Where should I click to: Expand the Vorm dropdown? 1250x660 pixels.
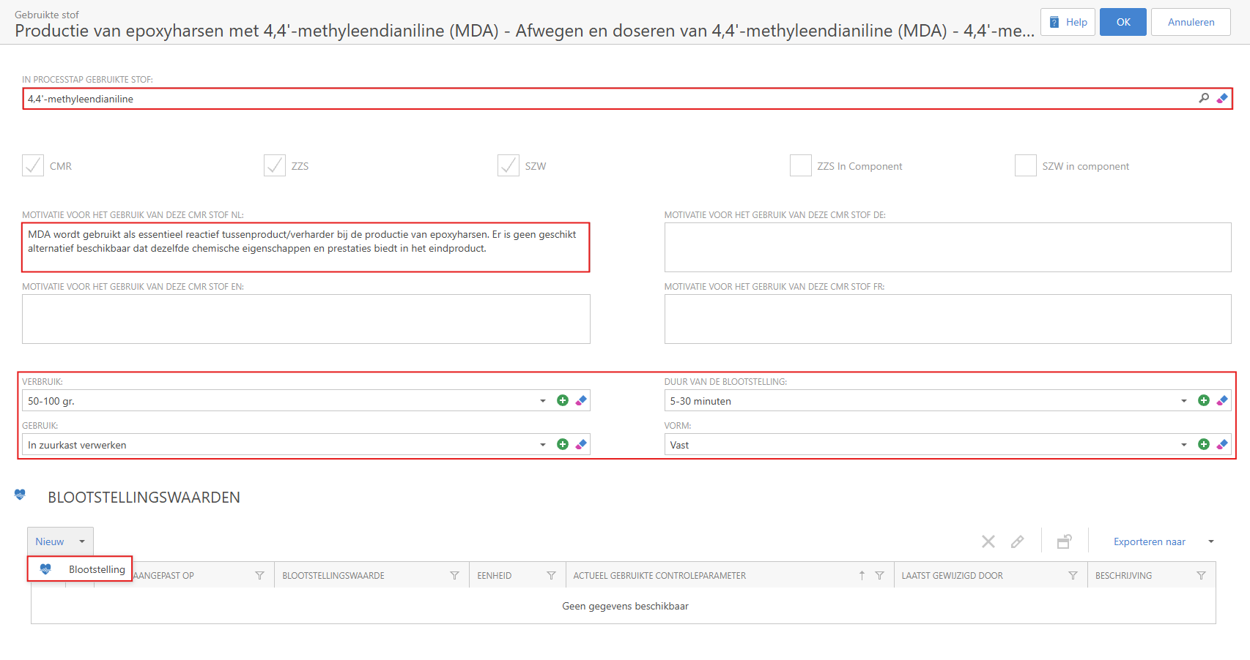(1183, 445)
